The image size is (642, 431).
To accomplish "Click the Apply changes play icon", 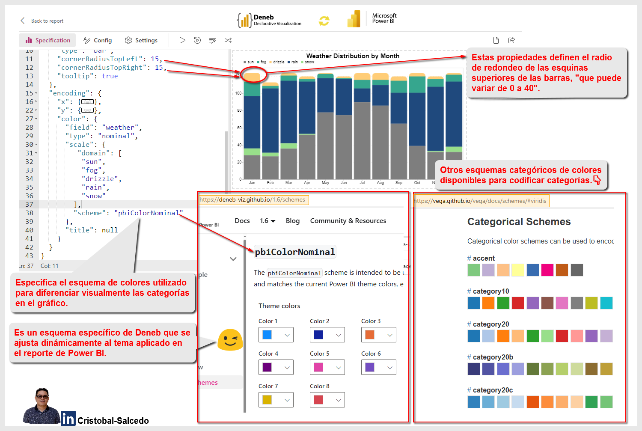I will point(182,40).
